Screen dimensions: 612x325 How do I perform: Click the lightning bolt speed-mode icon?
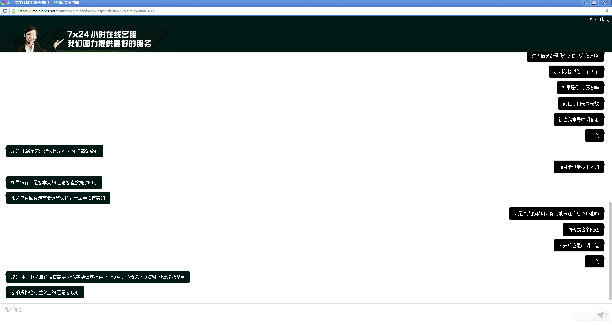click(607, 11)
